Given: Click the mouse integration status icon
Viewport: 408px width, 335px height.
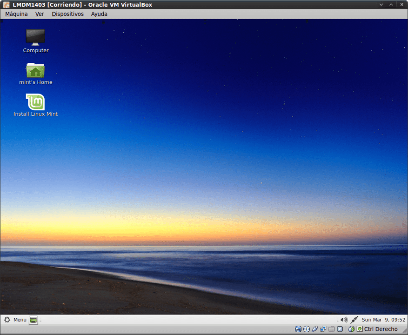Looking at the screenshot, I should coord(352,329).
